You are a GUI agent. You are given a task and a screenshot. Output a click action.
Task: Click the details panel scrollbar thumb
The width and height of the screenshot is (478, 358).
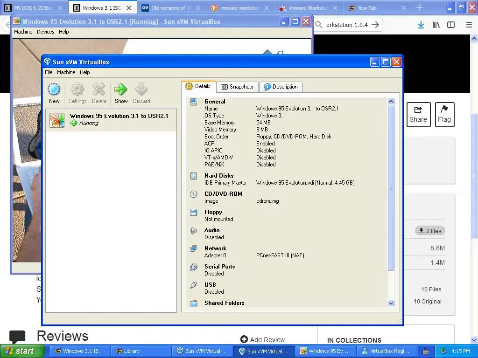391,188
